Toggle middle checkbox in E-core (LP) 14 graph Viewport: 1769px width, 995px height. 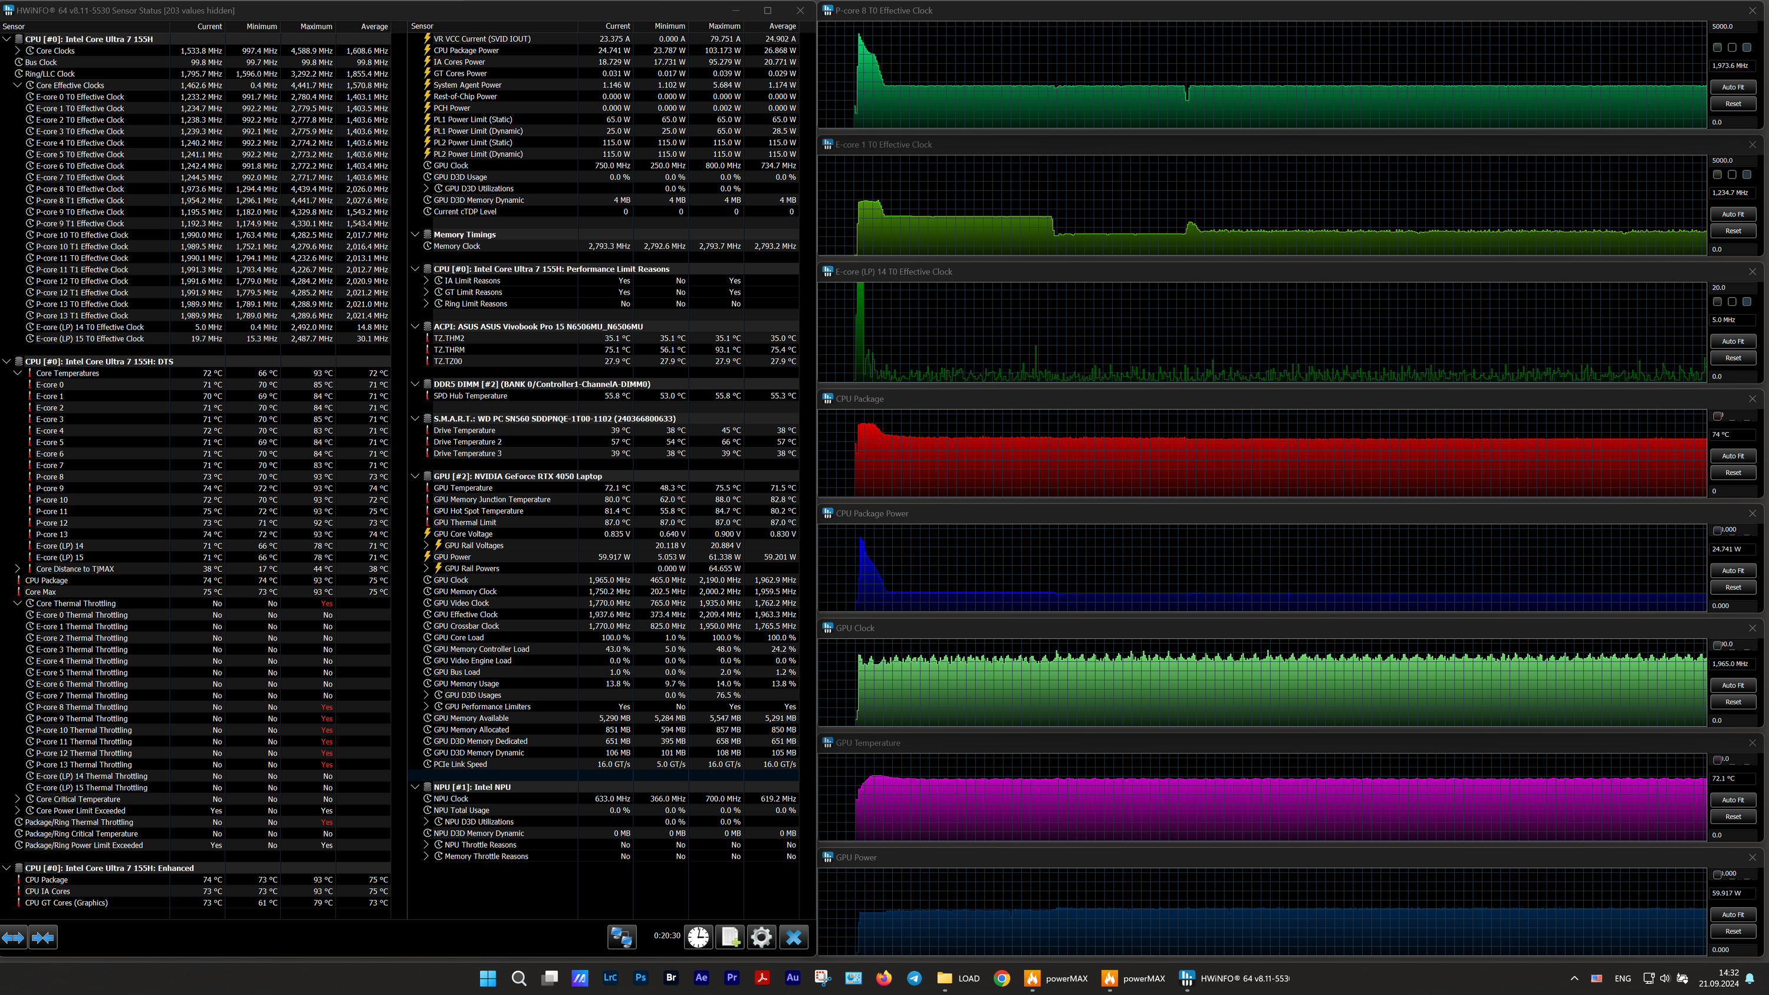pyautogui.click(x=1732, y=302)
